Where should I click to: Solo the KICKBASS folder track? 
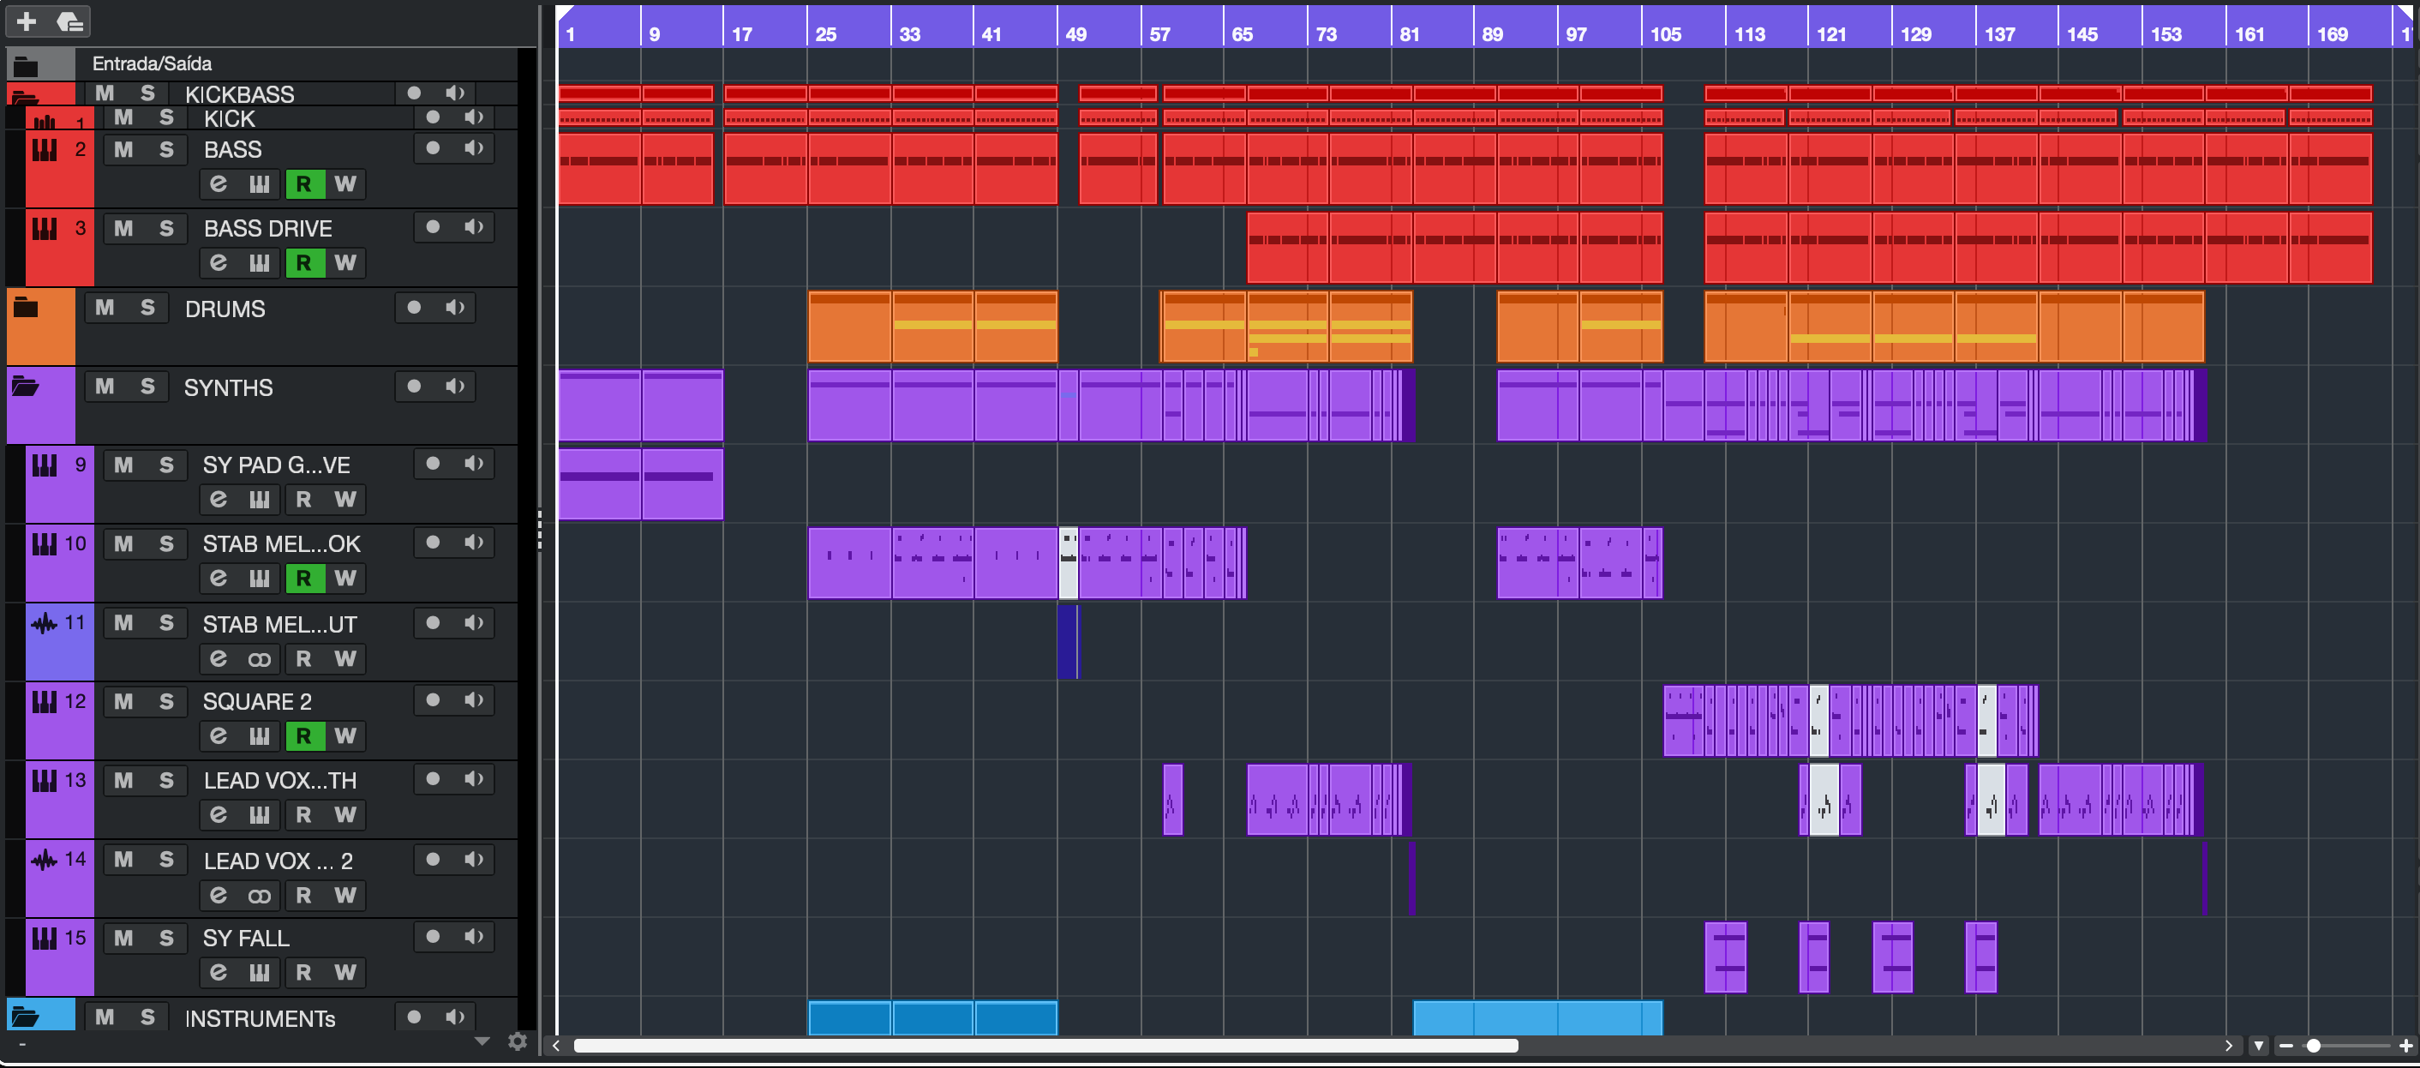[147, 93]
